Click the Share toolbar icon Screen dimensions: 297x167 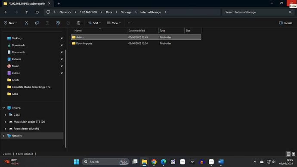[x=68, y=23]
